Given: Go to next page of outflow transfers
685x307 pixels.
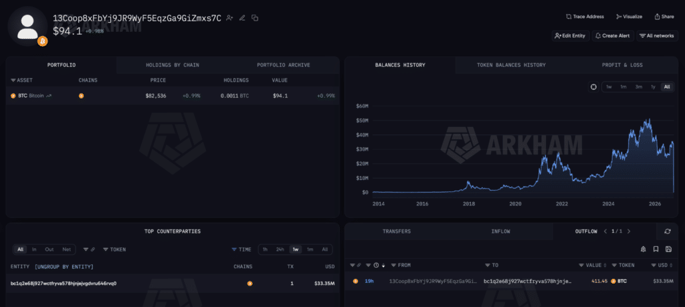Looking at the screenshot, I should (629, 231).
